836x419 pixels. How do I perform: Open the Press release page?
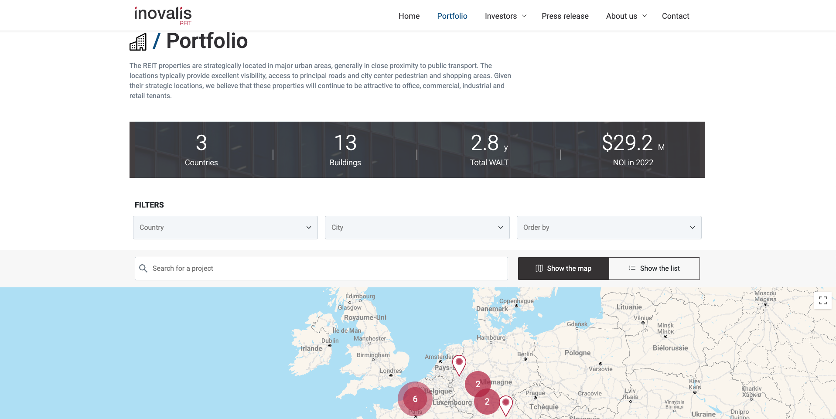(565, 16)
